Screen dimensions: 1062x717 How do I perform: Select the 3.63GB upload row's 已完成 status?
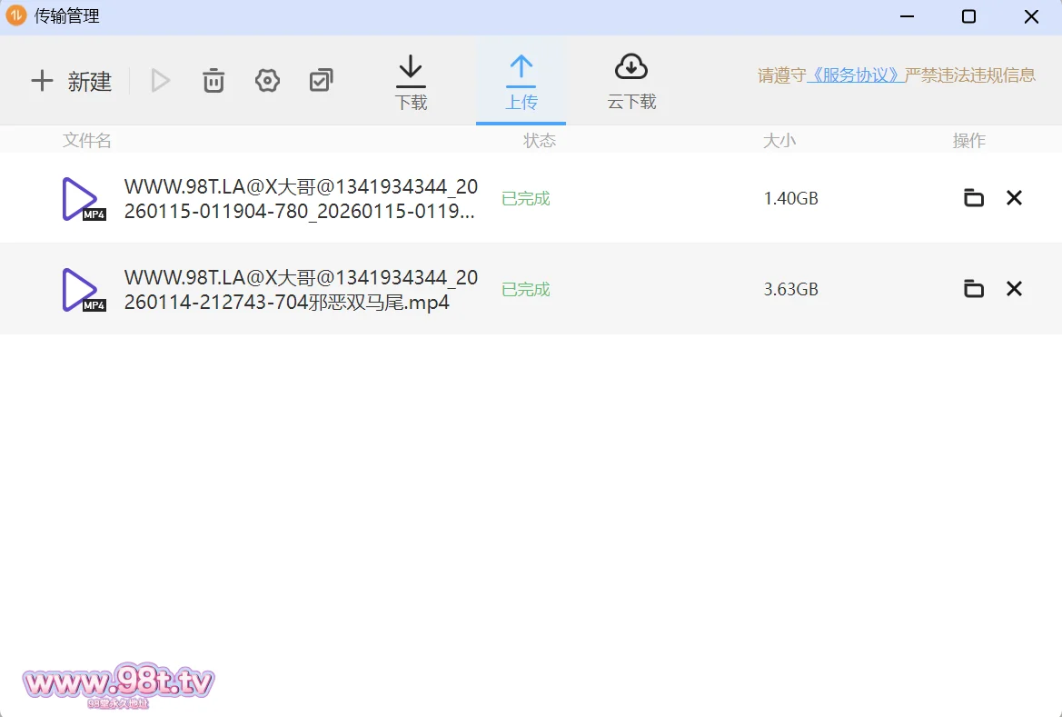click(526, 290)
